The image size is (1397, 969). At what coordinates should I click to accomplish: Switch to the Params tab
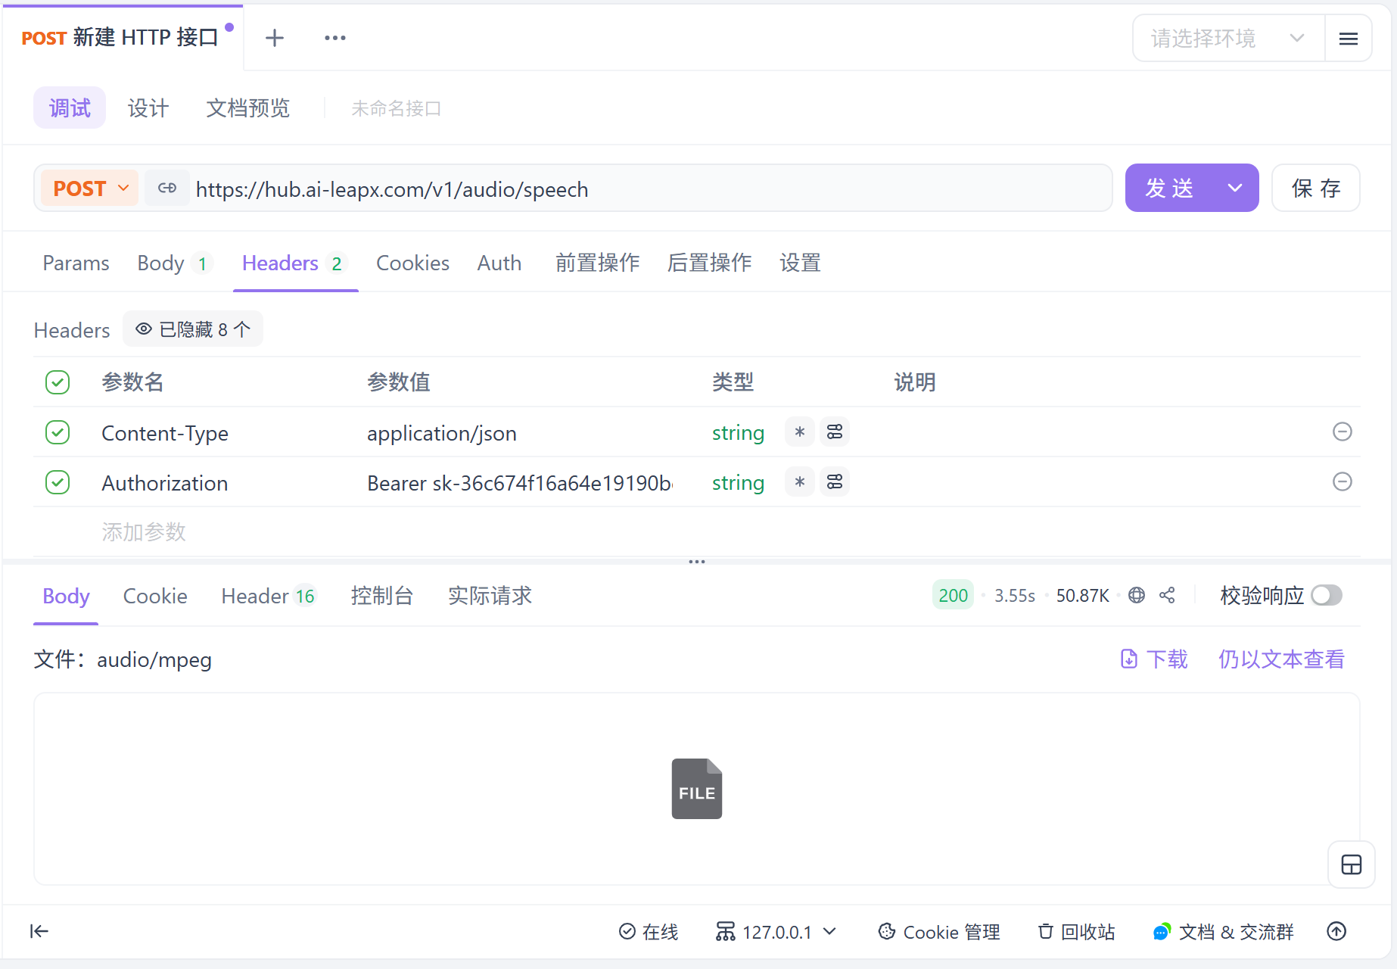(76, 263)
